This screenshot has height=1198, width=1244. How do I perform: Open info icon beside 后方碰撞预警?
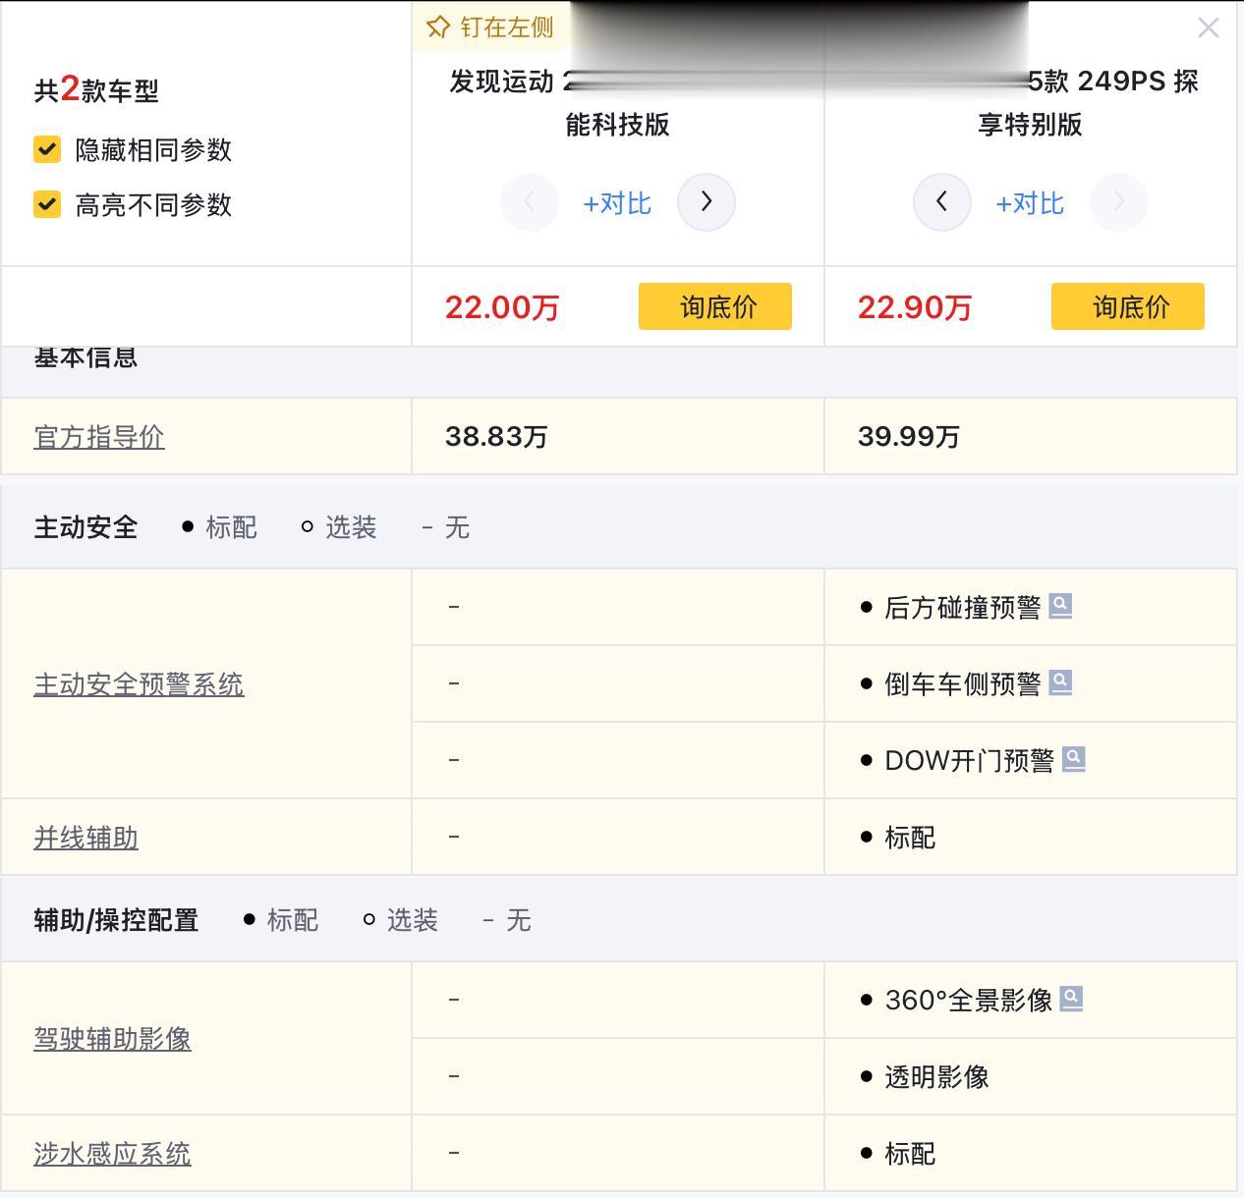1060,606
